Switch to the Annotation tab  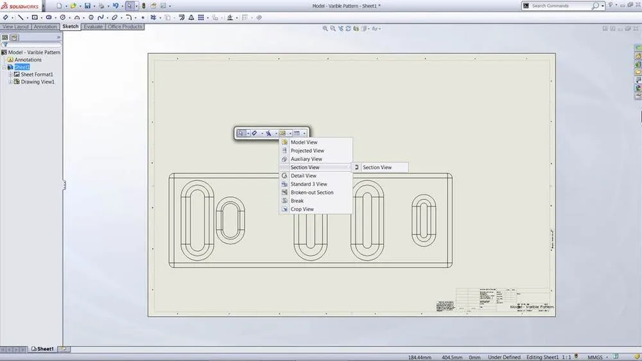tap(45, 26)
